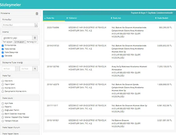Select the amount 3.321.591,00 TL
Image resolution: width=176 pixels, height=135 pixels.
pos(165,120)
